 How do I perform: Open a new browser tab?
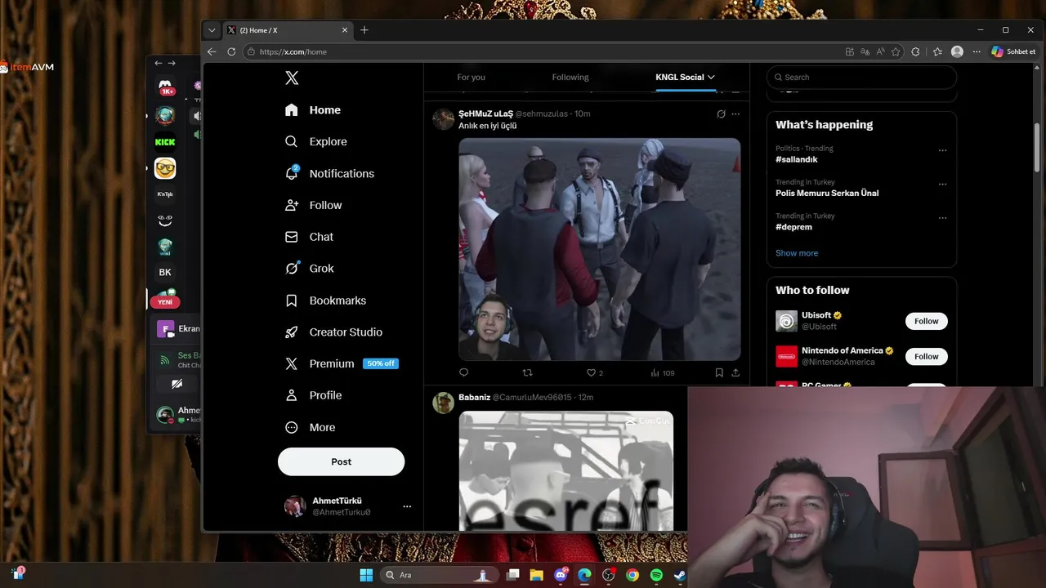[x=364, y=30]
